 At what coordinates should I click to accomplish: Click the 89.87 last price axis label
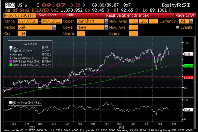tap(188, 54)
